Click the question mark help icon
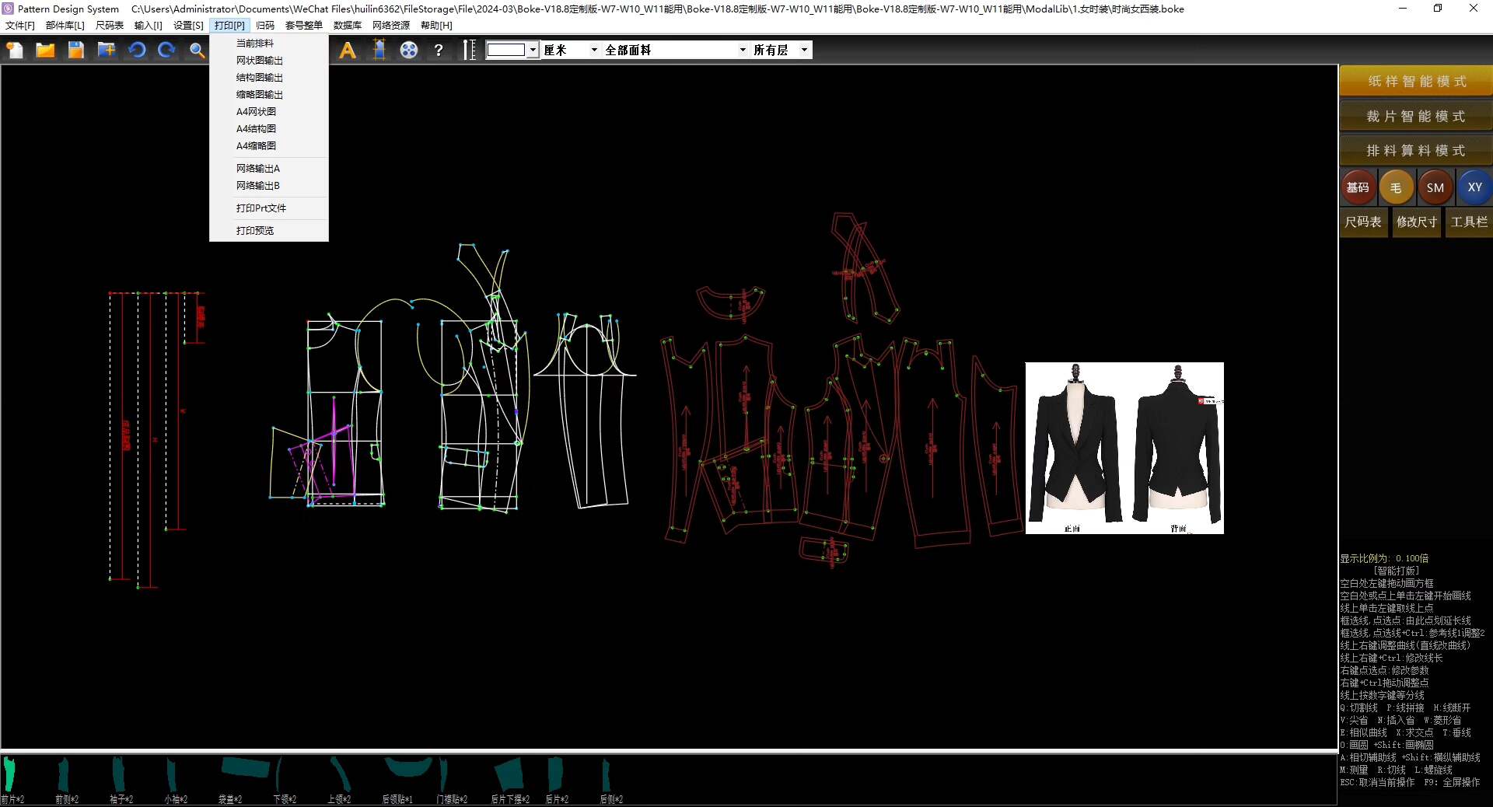 point(439,51)
